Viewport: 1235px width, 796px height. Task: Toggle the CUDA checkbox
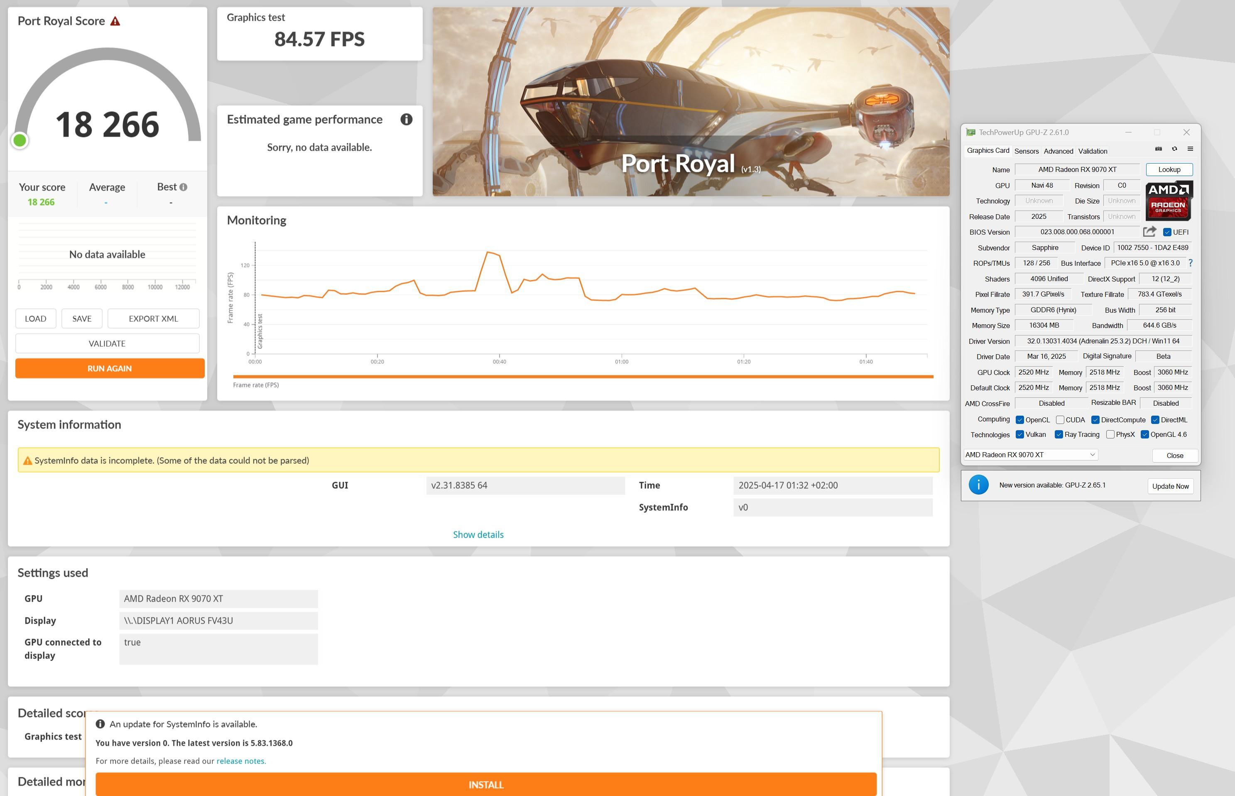coord(1060,420)
